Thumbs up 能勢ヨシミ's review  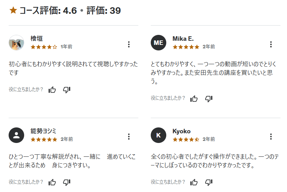[52, 182]
